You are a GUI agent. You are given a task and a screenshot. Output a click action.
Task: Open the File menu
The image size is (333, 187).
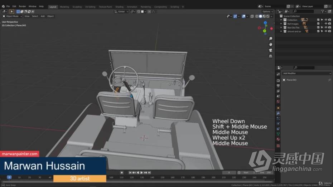click(8, 6)
